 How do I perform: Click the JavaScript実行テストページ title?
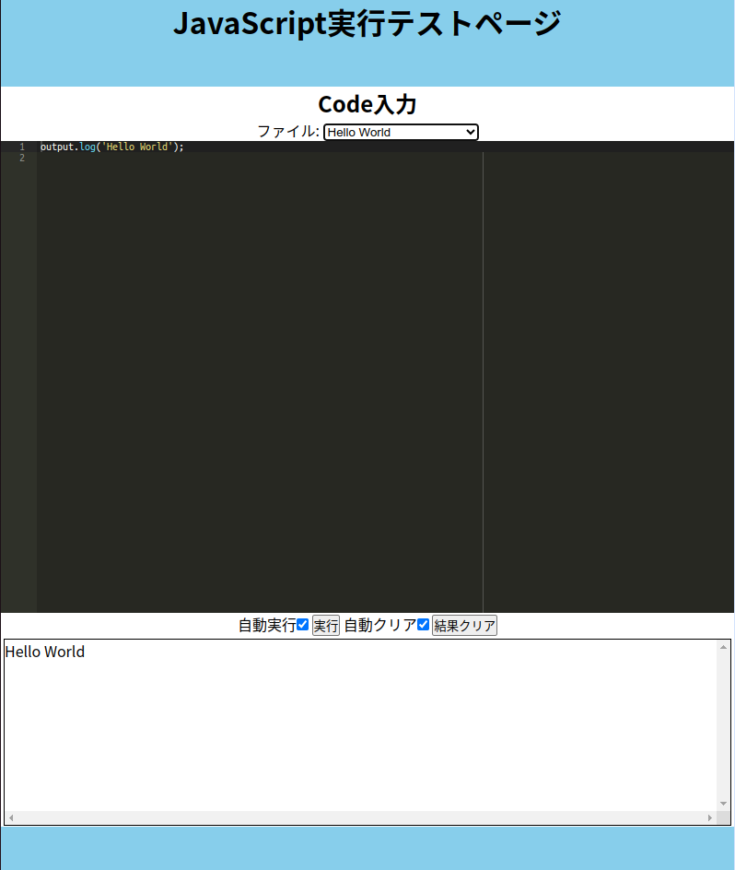pyautogui.click(x=367, y=24)
